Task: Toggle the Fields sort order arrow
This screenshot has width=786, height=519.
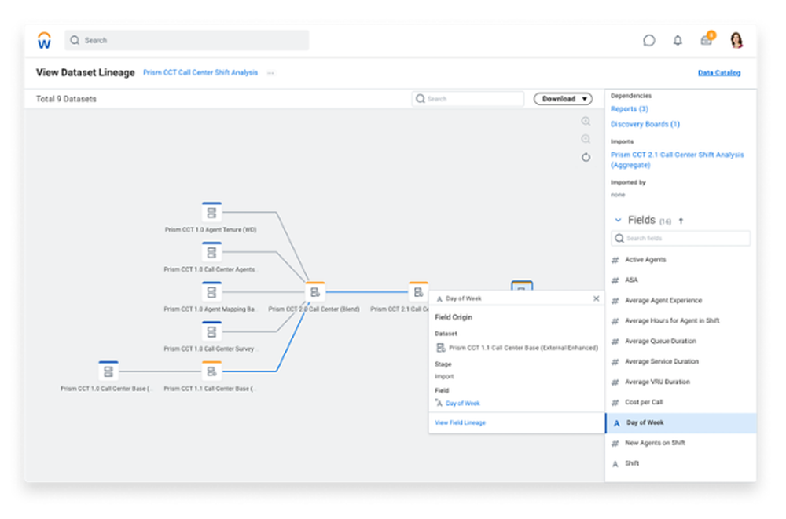Action: [681, 221]
